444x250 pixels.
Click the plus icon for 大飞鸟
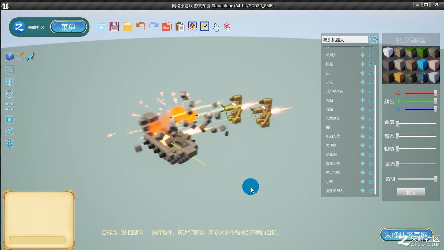(362, 145)
